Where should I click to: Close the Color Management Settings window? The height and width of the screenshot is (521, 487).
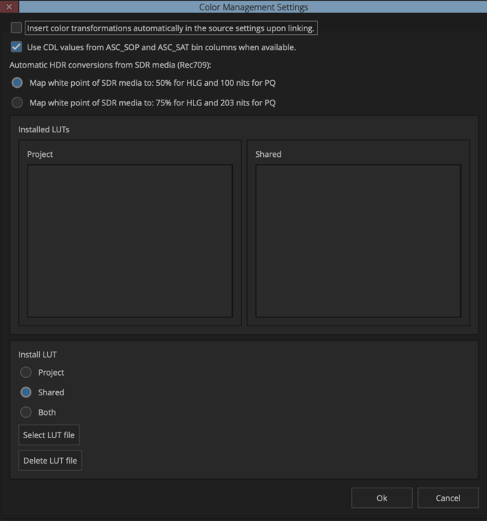click(9, 7)
